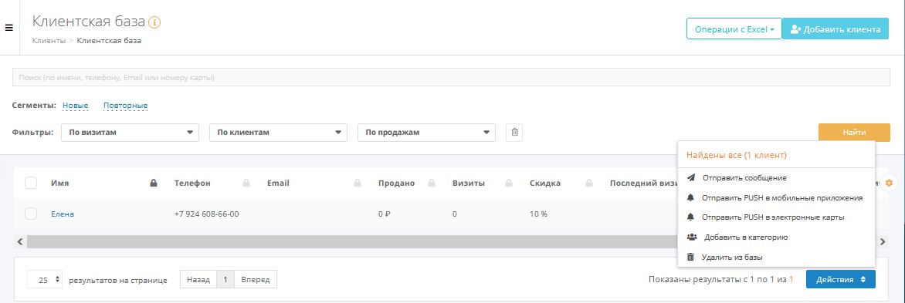Click the Добавить клиента button
This screenshot has width=905, height=303.
[836, 29]
